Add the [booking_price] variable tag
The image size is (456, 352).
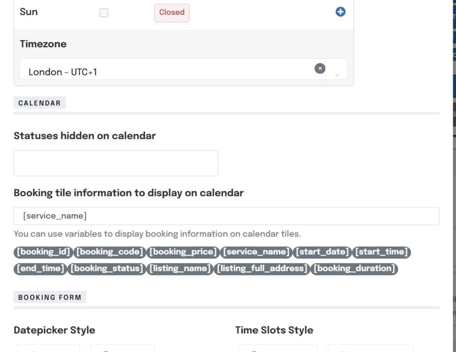[183, 252]
